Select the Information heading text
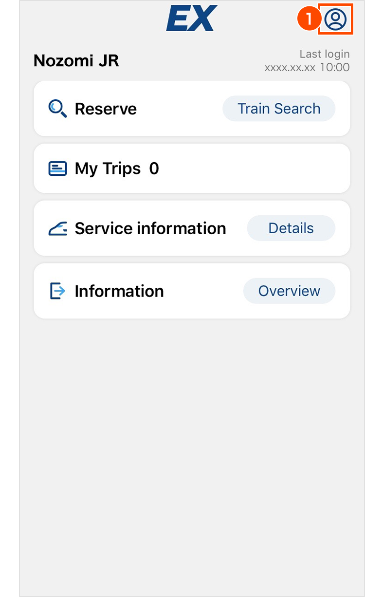The image size is (365, 597). tap(119, 291)
